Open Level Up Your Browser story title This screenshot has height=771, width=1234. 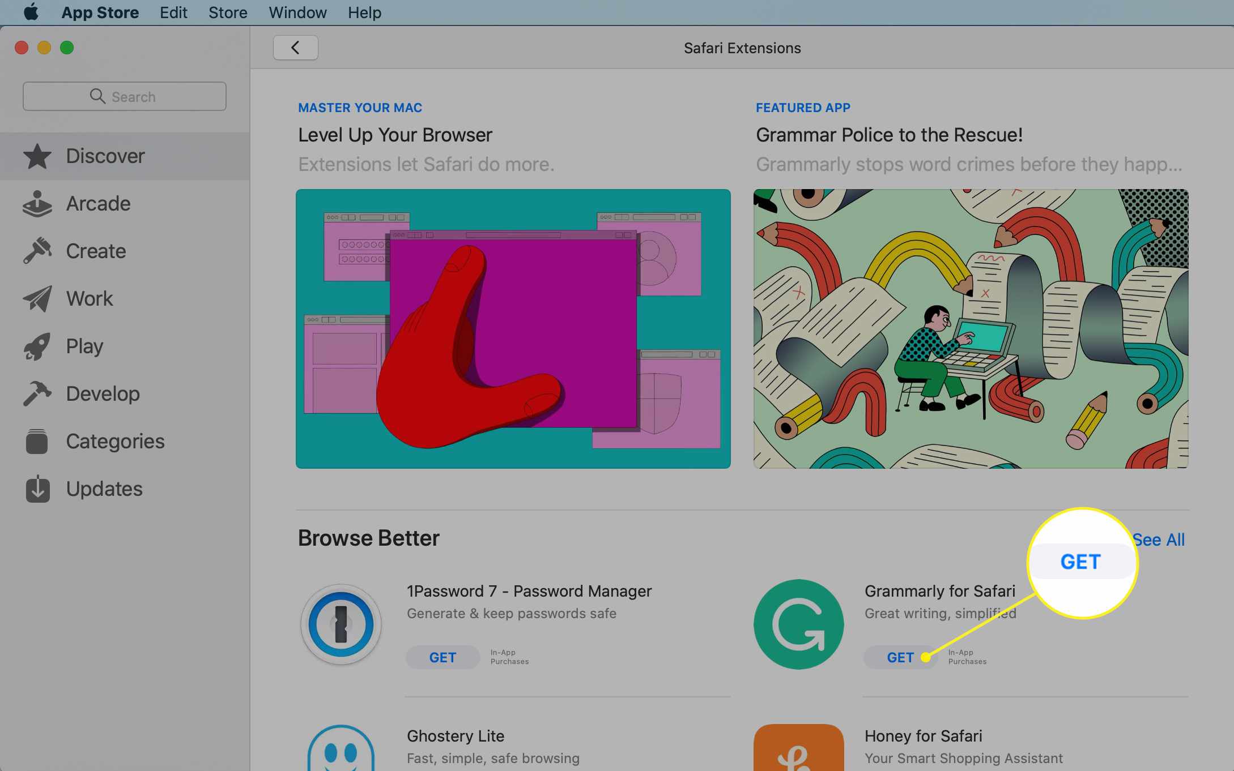point(395,135)
